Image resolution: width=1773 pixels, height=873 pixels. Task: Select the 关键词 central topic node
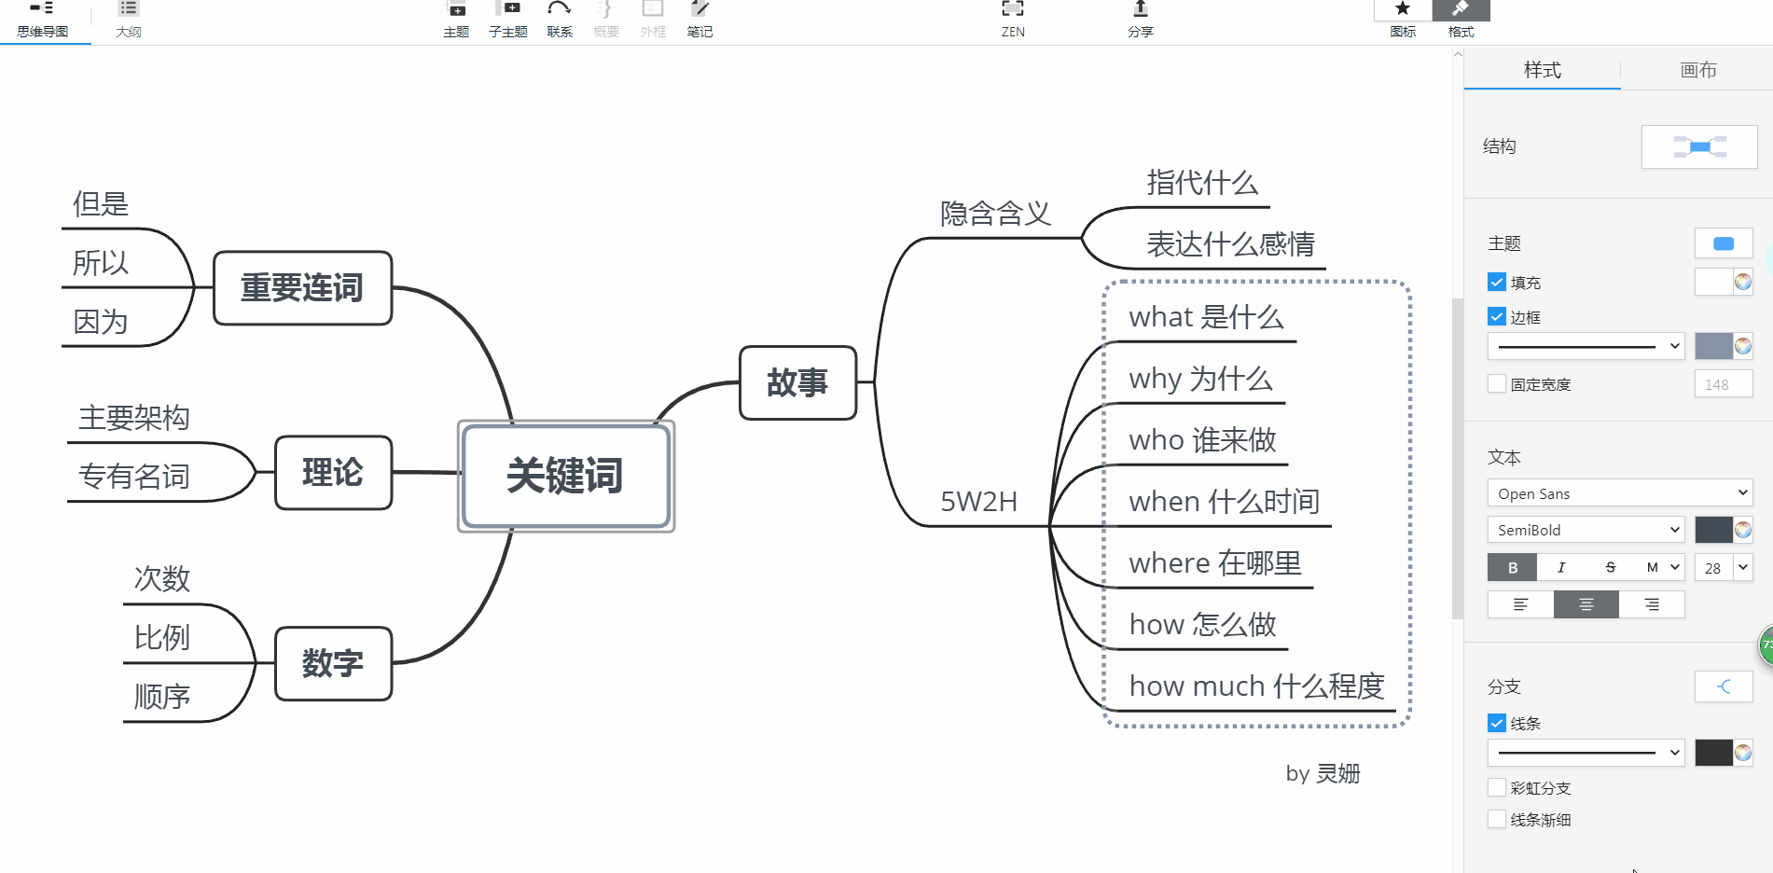pos(565,477)
